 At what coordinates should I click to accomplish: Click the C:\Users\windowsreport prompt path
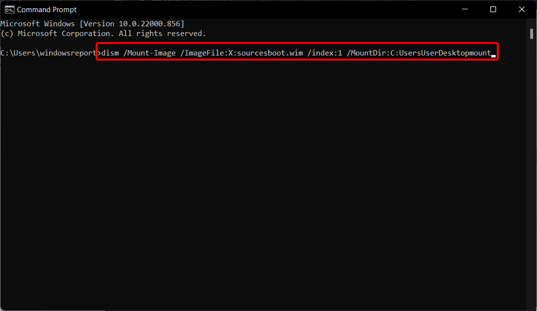pyautogui.click(x=48, y=53)
